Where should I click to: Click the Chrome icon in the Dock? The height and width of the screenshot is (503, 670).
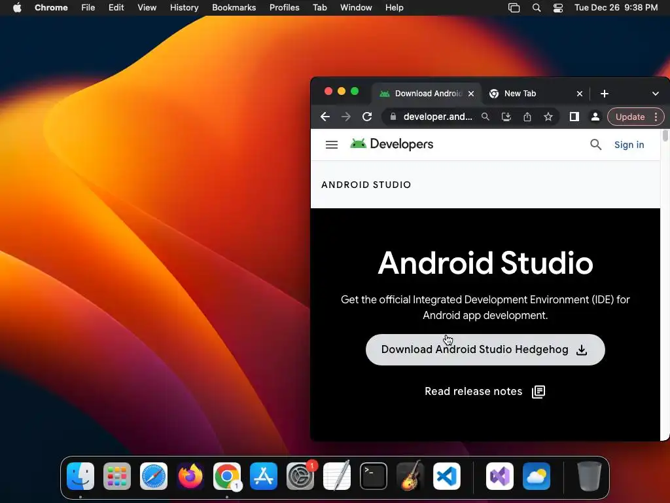point(227,476)
